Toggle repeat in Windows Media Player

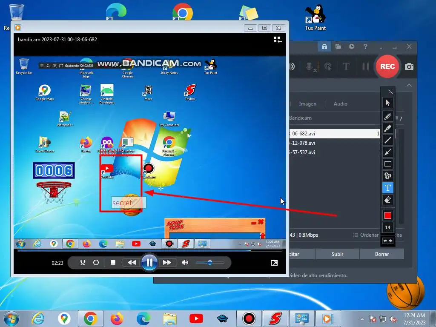click(x=96, y=262)
